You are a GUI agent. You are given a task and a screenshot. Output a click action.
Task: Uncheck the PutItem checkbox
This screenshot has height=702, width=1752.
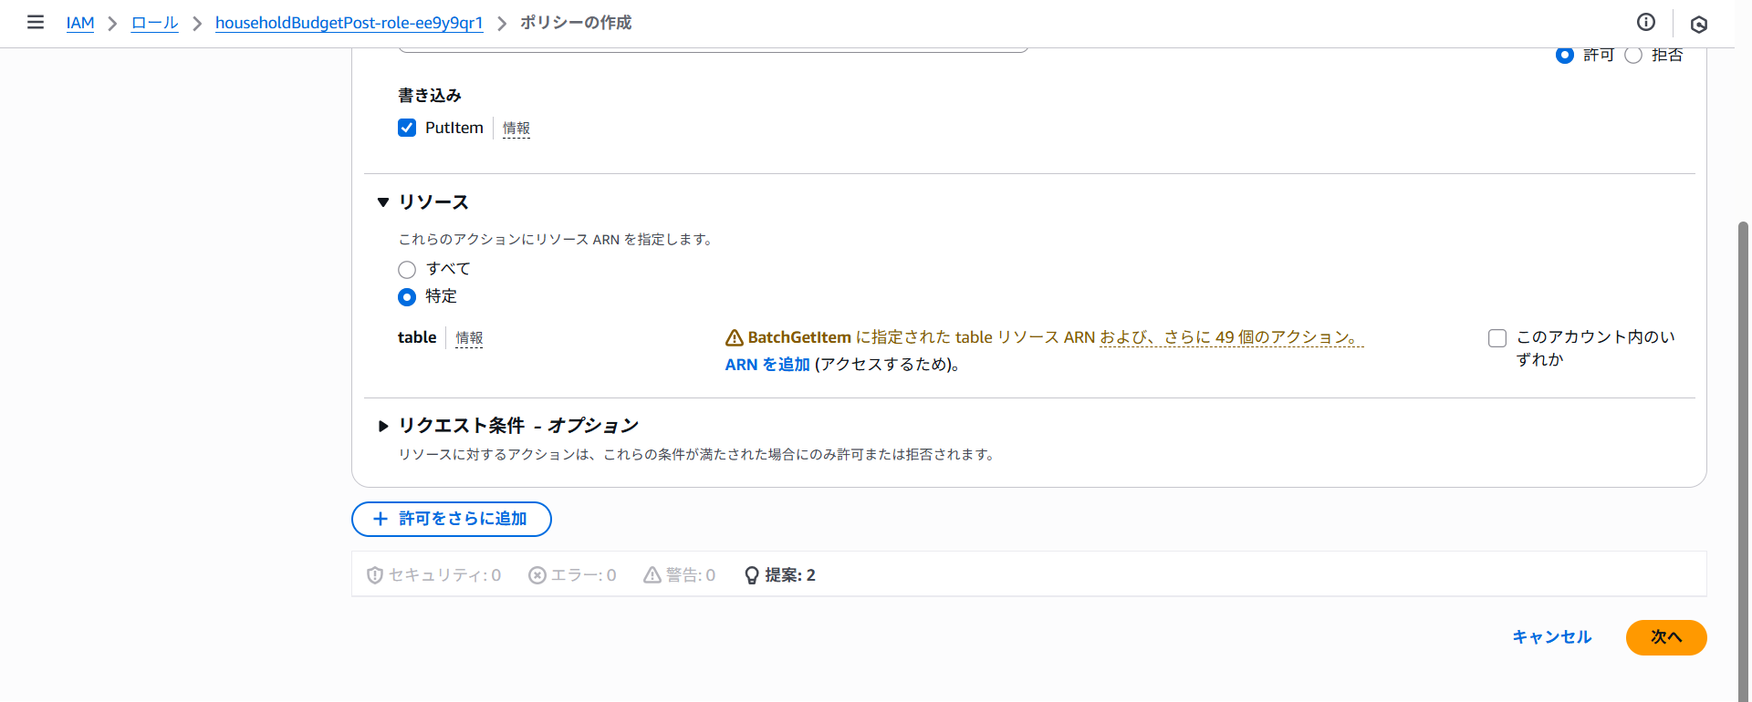coord(407,128)
